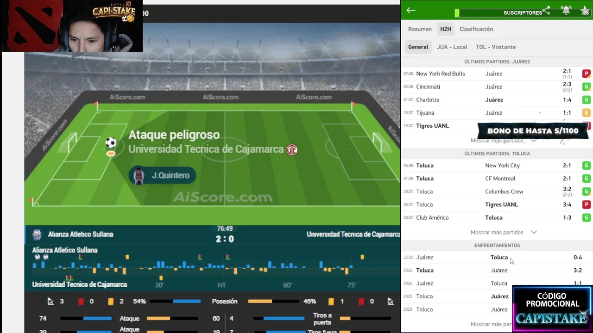Switch to the Resumen tab
The width and height of the screenshot is (593, 333).
pyautogui.click(x=420, y=29)
